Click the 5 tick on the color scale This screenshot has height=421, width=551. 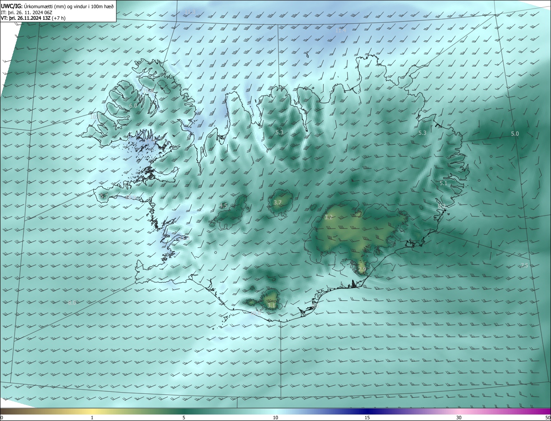click(184, 418)
